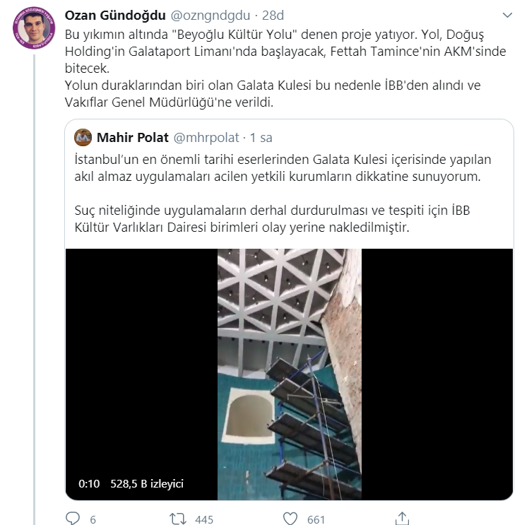View the 6 replies count
The width and height of the screenshot is (522, 525).
[93, 519]
